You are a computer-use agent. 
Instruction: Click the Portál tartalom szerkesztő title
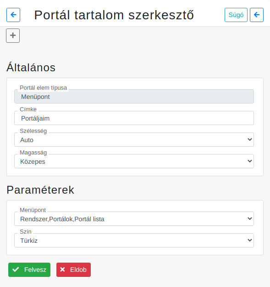pos(114,15)
